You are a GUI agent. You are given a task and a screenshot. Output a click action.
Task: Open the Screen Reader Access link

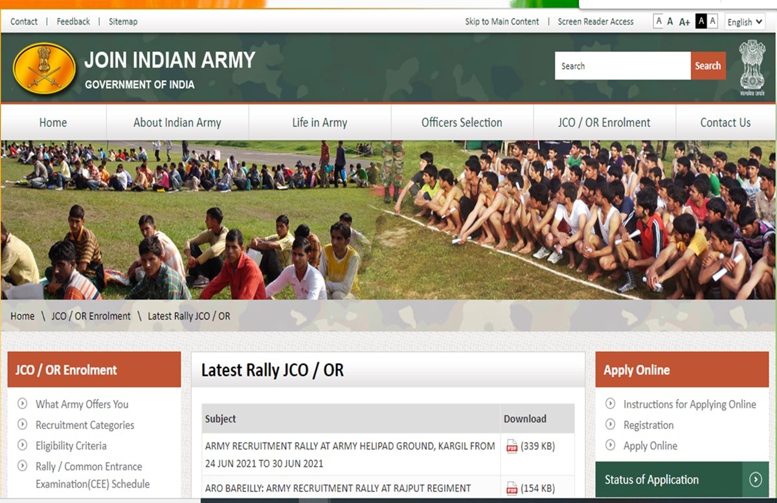(595, 21)
